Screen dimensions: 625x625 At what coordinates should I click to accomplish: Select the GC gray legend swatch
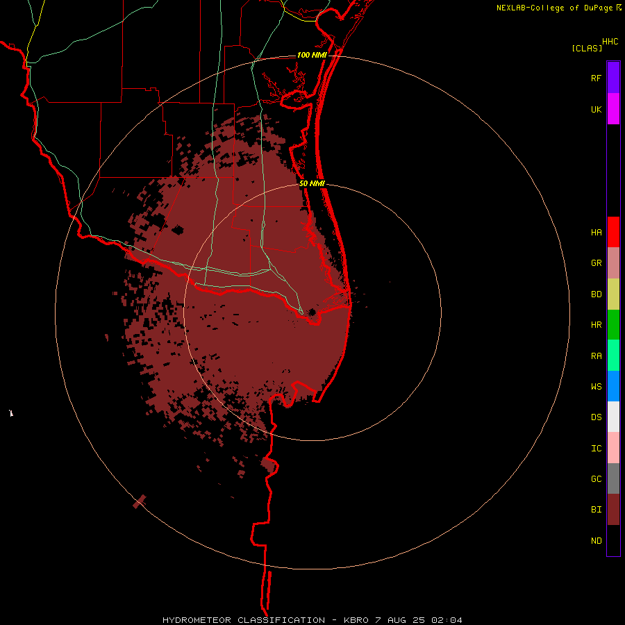coord(613,478)
